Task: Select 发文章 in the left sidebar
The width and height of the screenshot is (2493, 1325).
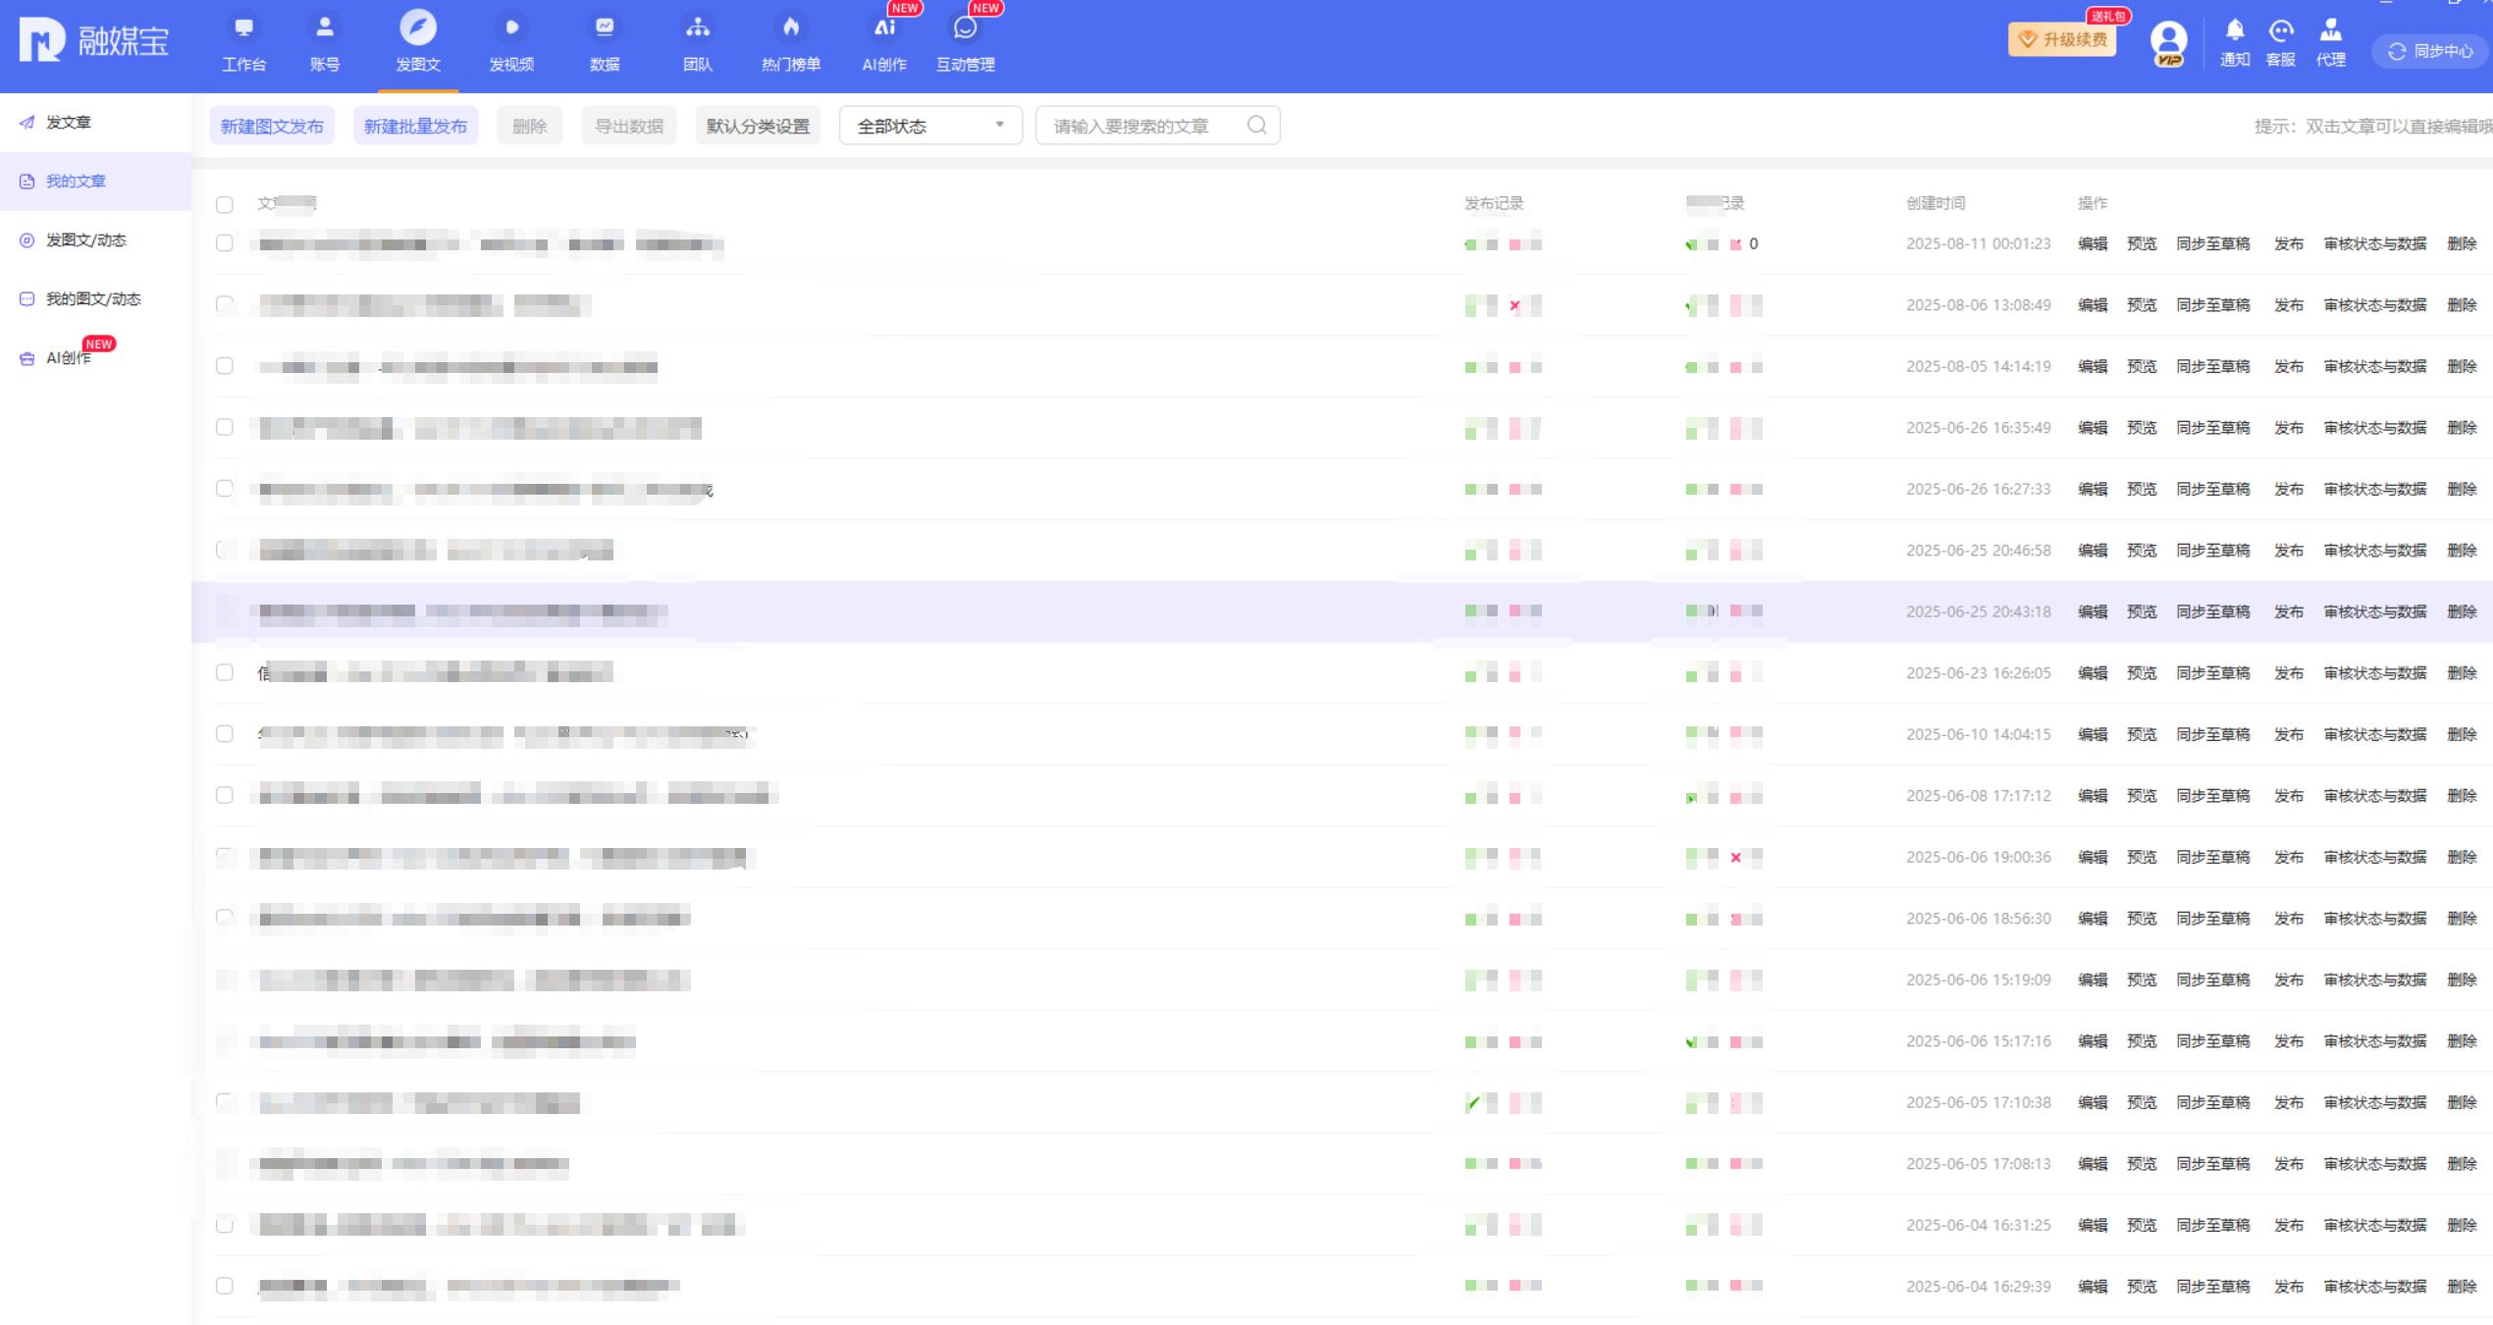Action: 69,123
